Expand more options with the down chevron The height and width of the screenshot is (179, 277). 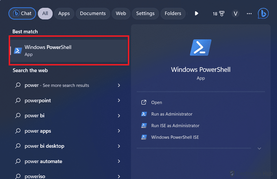tap(259, 148)
